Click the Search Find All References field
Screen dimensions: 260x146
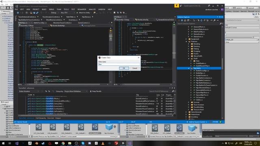point(160,91)
